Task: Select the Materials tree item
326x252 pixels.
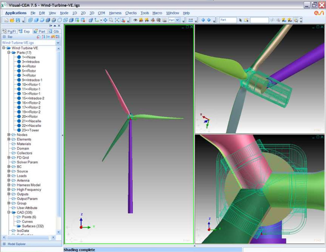Action: 24,144
